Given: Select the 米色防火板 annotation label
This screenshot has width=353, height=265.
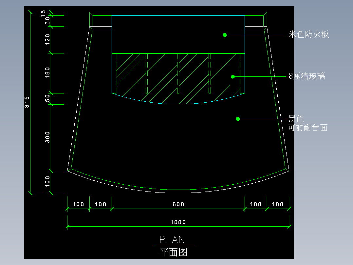Looking at the screenshot, I should pyautogui.click(x=309, y=34).
